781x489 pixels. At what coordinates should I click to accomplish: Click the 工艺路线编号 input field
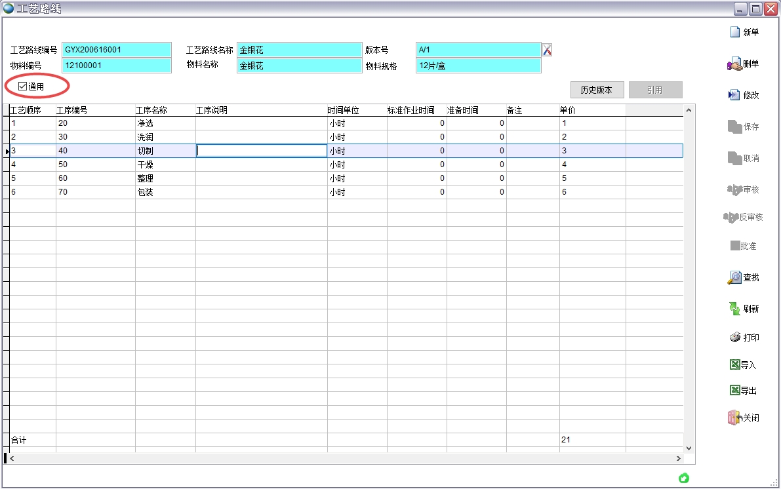coord(116,50)
